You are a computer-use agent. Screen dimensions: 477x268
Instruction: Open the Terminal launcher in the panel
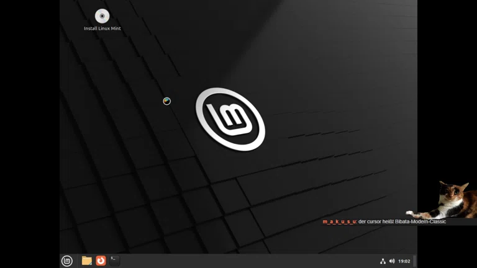pos(114,261)
